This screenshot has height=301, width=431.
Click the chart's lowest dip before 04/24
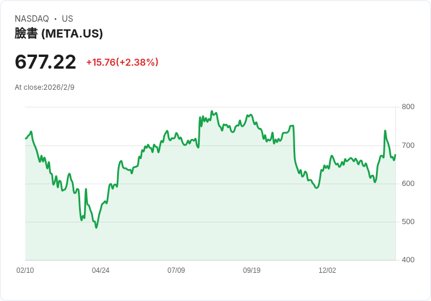pyautogui.click(x=96, y=227)
